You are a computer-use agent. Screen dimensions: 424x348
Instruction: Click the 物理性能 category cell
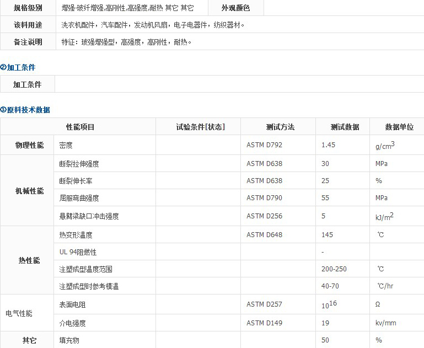29,145
